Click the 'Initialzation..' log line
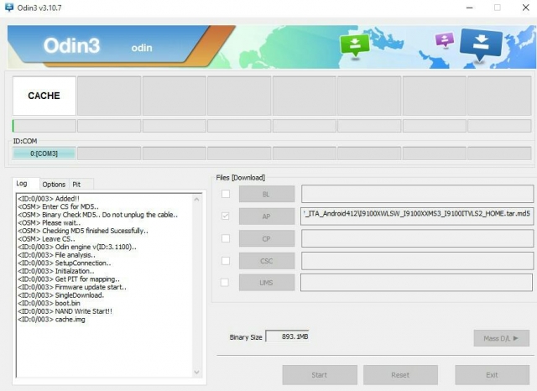 (x=56, y=271)
